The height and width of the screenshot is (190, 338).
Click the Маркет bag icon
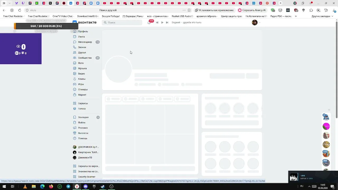pos(75,95)
